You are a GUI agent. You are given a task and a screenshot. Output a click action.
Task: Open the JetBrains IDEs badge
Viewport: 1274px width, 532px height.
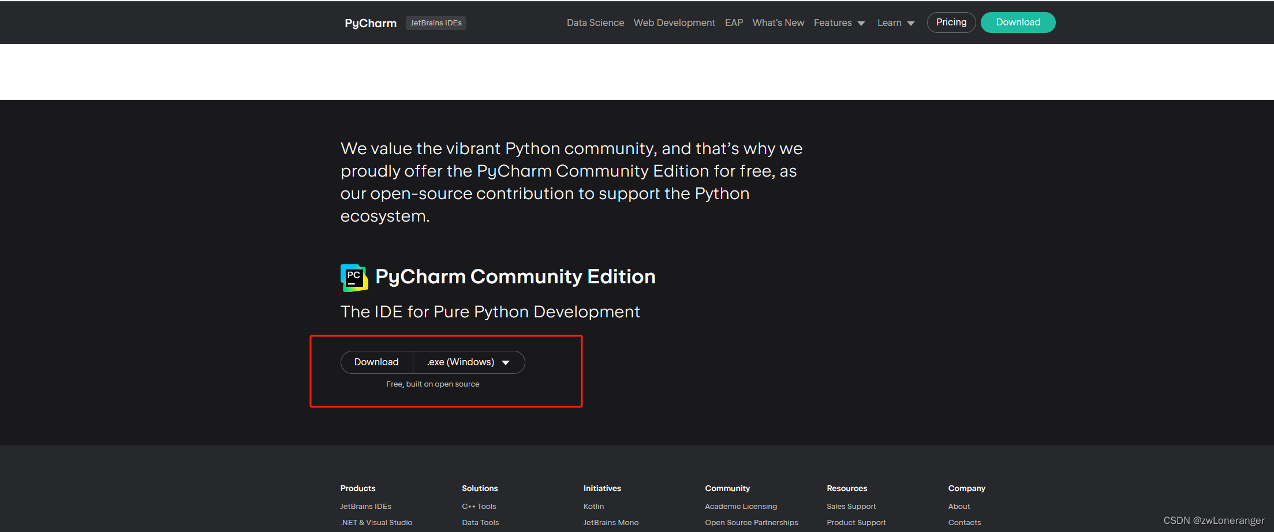(x=436, y=23)
